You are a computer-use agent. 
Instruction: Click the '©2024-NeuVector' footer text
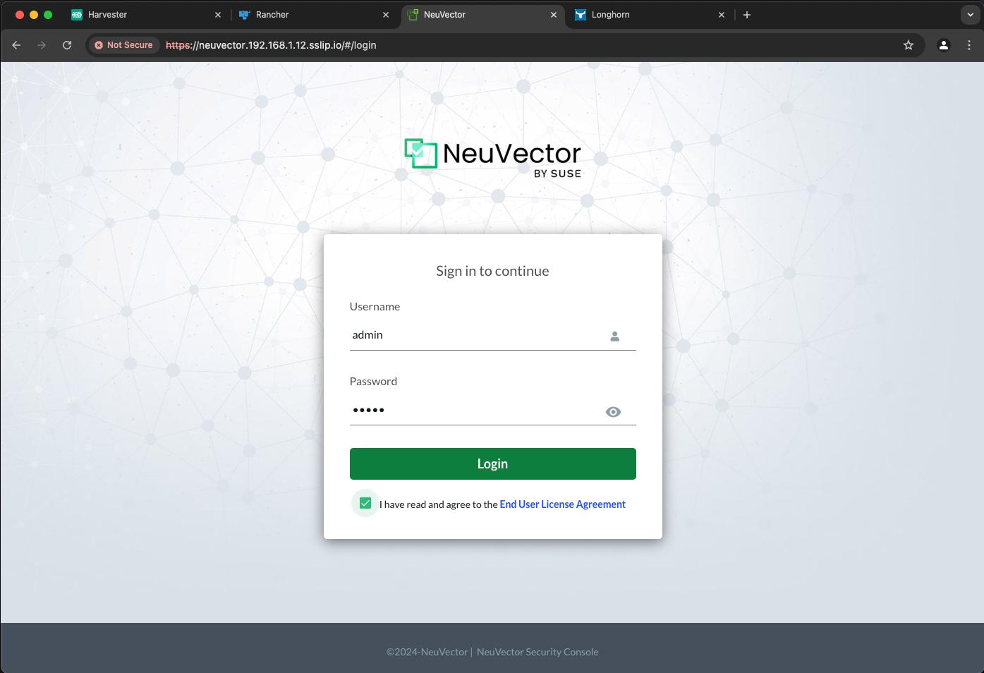(427, 652)
